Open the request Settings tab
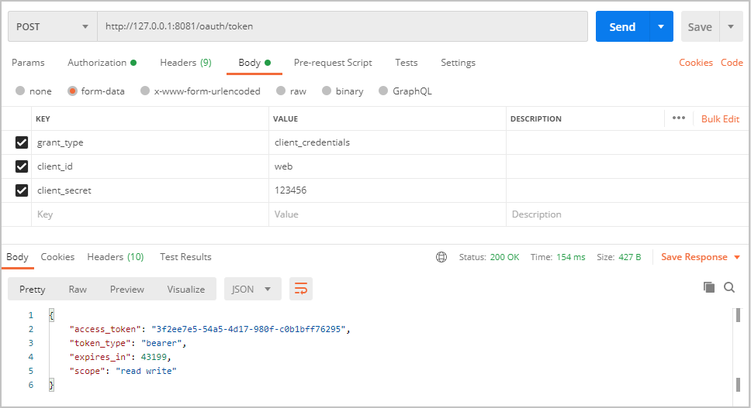 458,63
